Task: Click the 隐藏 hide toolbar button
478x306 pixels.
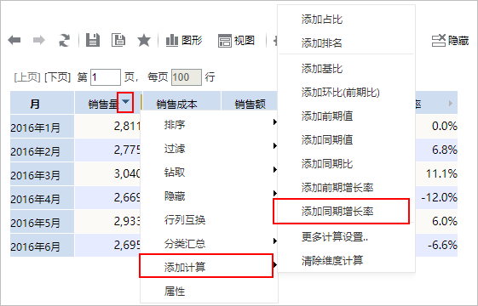Action: 450,40
